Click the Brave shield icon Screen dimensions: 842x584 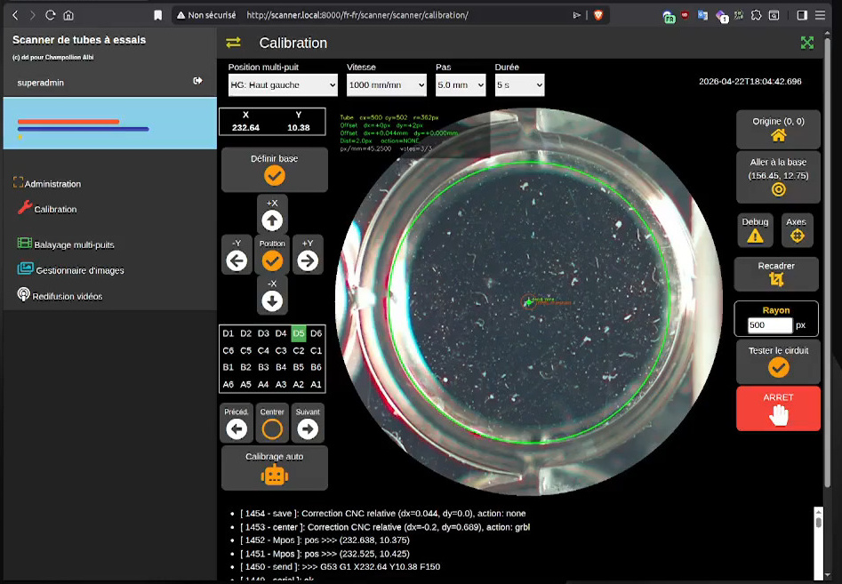pos(598,15)
